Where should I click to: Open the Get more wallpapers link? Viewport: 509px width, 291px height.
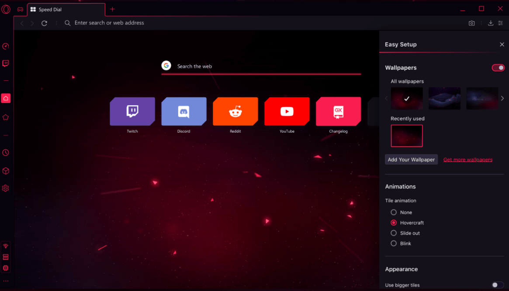(x=467, y=159)
